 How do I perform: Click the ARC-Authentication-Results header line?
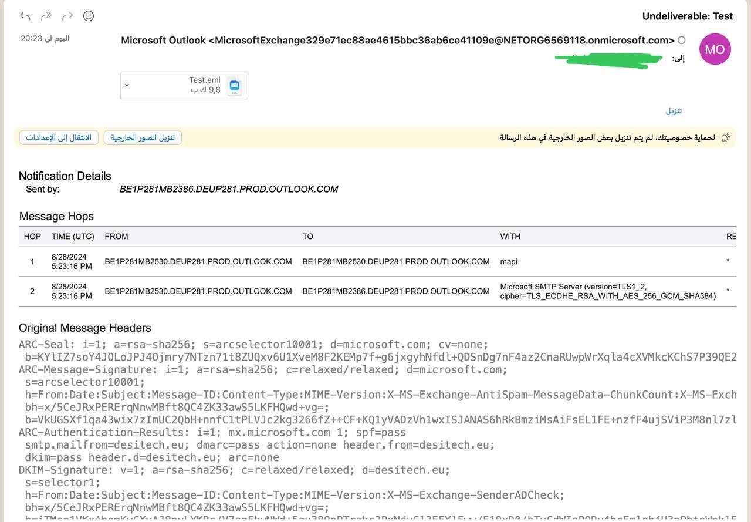[212, 432]
